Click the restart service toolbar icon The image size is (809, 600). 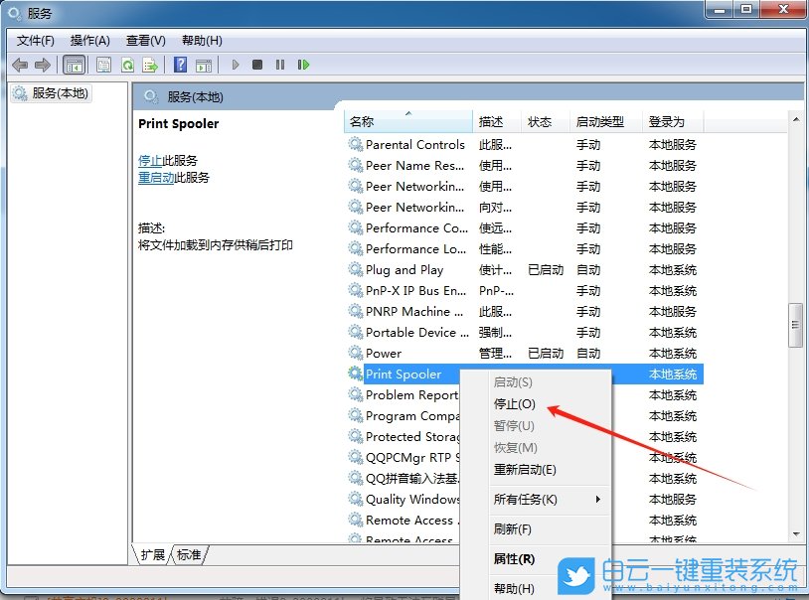point(303,65)
